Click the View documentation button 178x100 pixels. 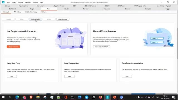(x=102, y=47)
